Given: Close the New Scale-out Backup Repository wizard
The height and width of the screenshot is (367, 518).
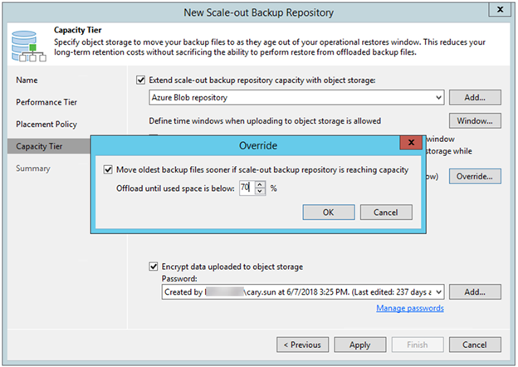Looking at the screenshot, I should coord(501,11).
